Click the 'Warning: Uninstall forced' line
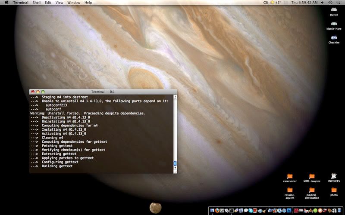Image resolution: width=345 pixels, height=215 pixels. [88, 113]
